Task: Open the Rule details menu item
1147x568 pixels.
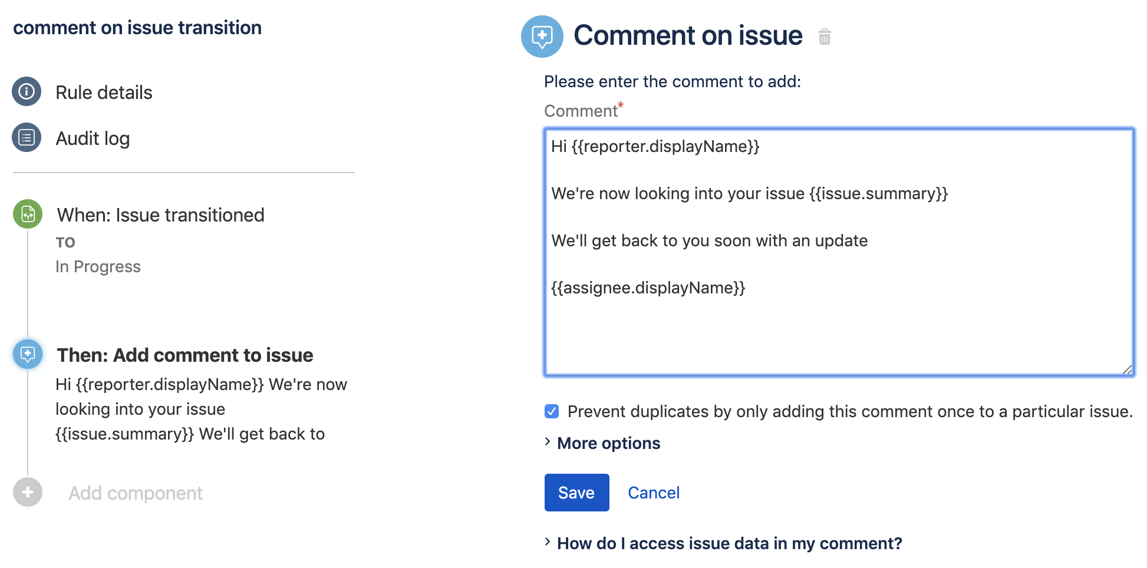Action: click(x=104, y=93)
